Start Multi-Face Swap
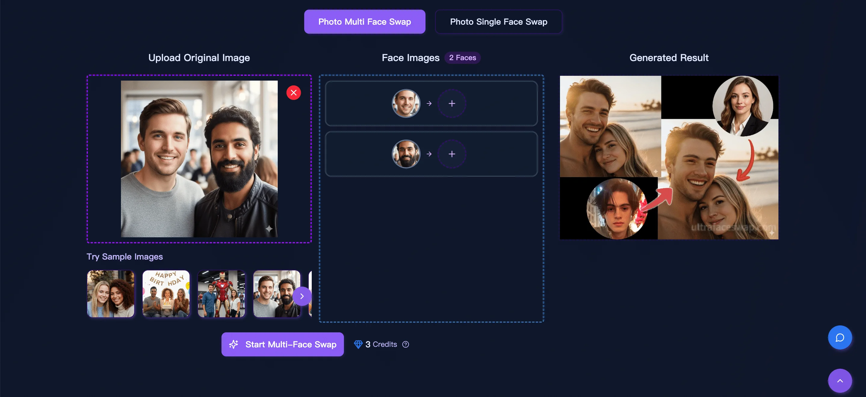This screenshot has height=397, width=866. [x=282, y=344]
